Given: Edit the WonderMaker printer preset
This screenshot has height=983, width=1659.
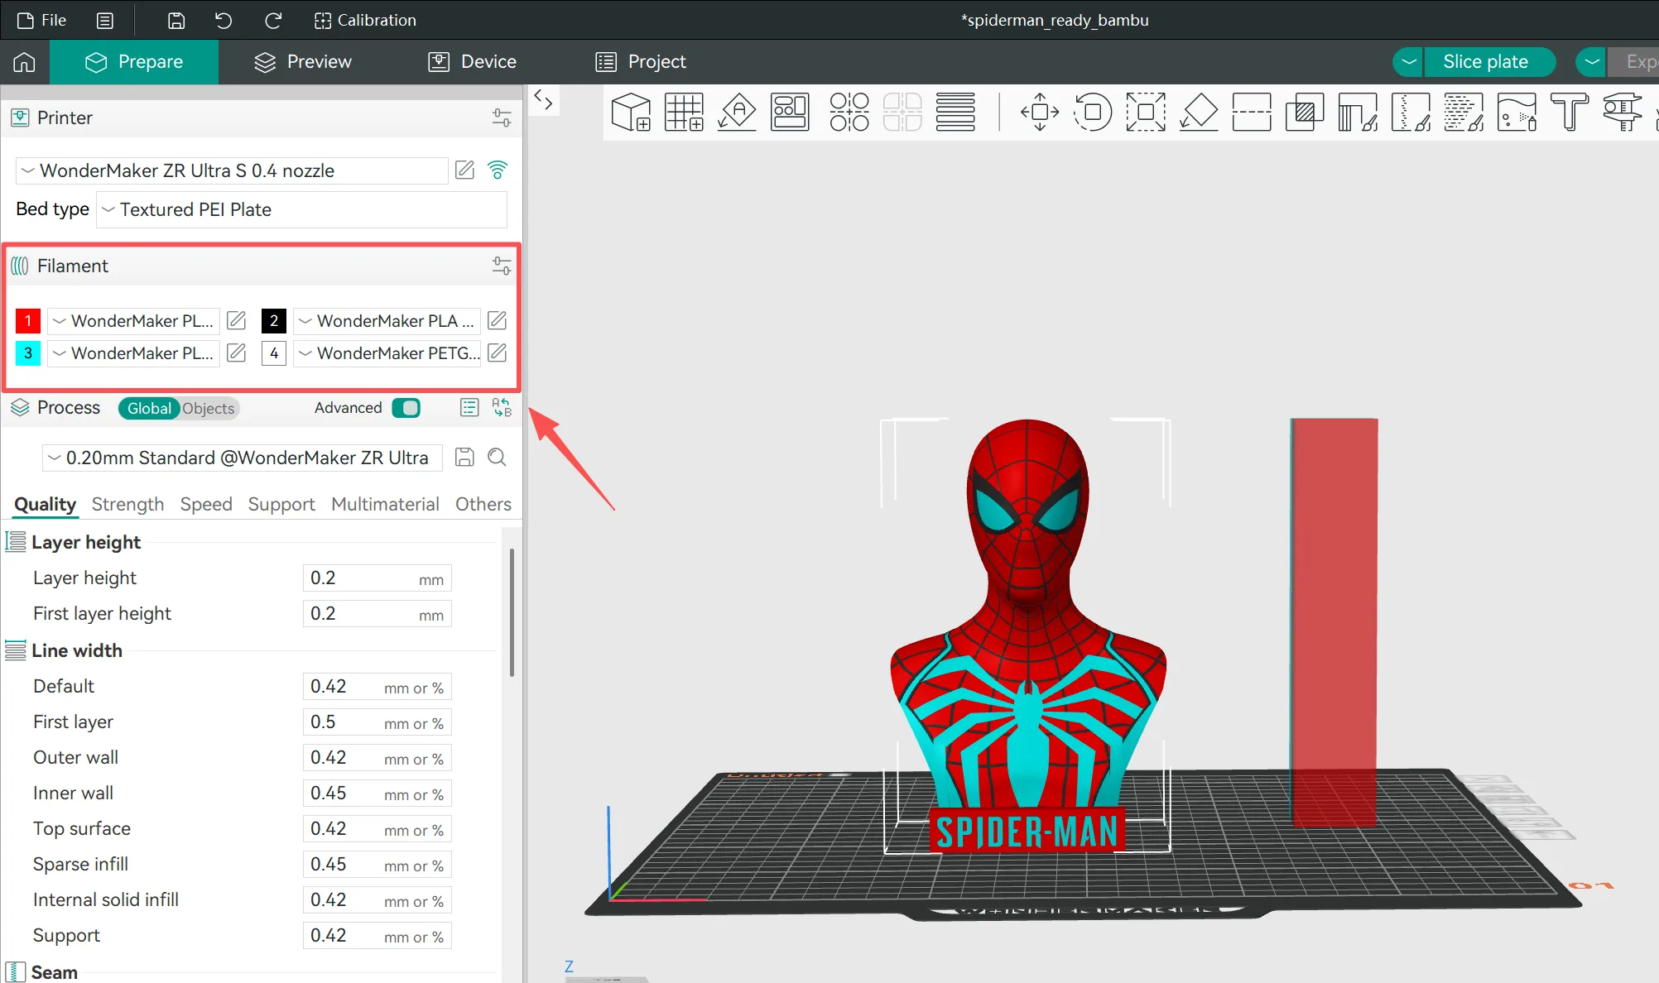Looking at the screenshot, I should (465, 170).
